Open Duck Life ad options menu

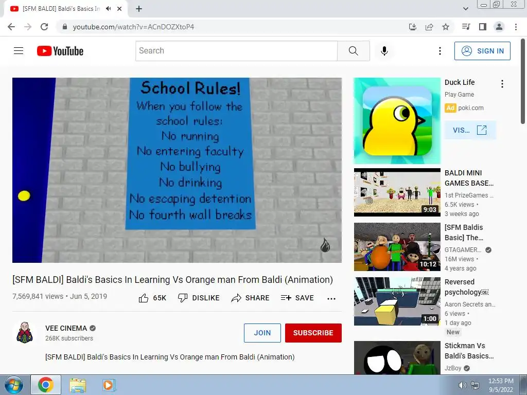click(502, 84)
